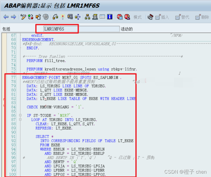Screen dimensions: 211x177
Task: Set session breakpoint stop icon
Action: 120,17
